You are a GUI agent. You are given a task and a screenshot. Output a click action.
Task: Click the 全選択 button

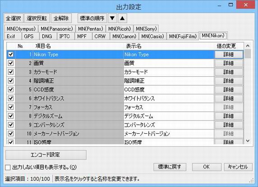[14, 18]
